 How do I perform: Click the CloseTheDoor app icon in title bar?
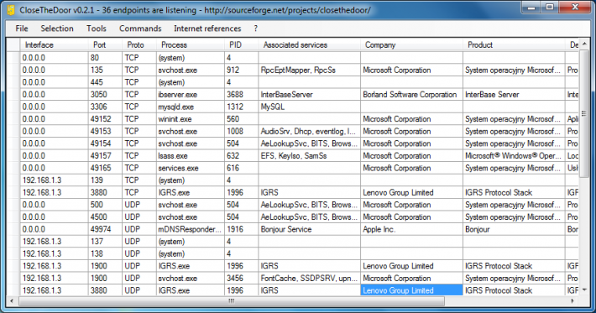pos(11,9)
